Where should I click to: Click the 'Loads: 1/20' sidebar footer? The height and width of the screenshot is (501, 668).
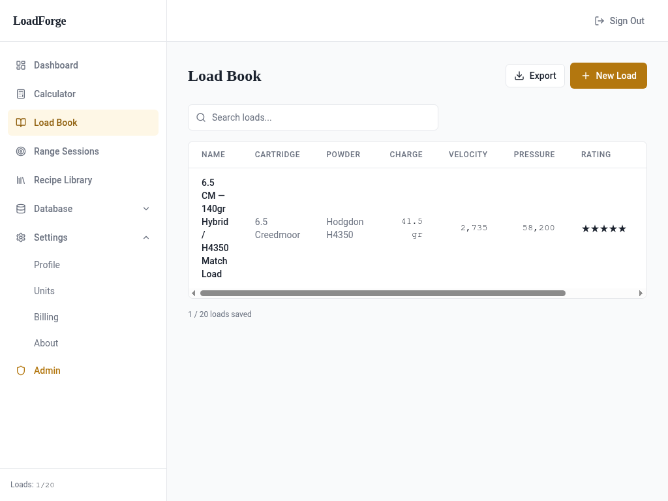[x=33, y=485]
